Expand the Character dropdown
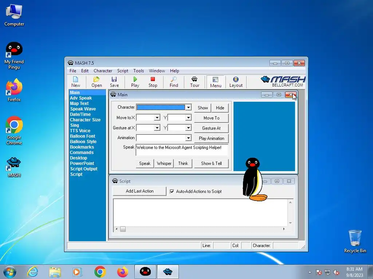Image resolution: width=373 pixels, height=279 pixels. (x=188, y=108)
